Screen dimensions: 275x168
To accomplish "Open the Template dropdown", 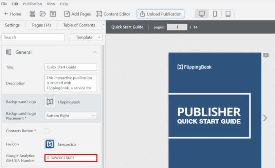I will point(86,37).
